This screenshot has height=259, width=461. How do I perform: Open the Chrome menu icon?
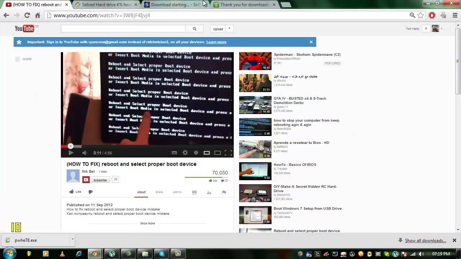[x=454, y=15]
